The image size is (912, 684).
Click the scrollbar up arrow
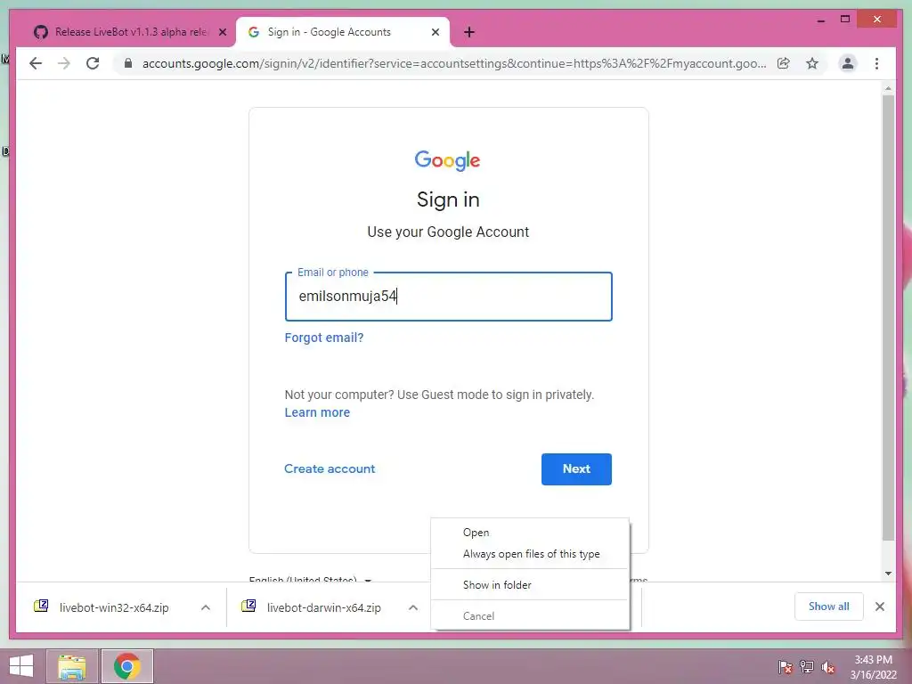(888, 88)
